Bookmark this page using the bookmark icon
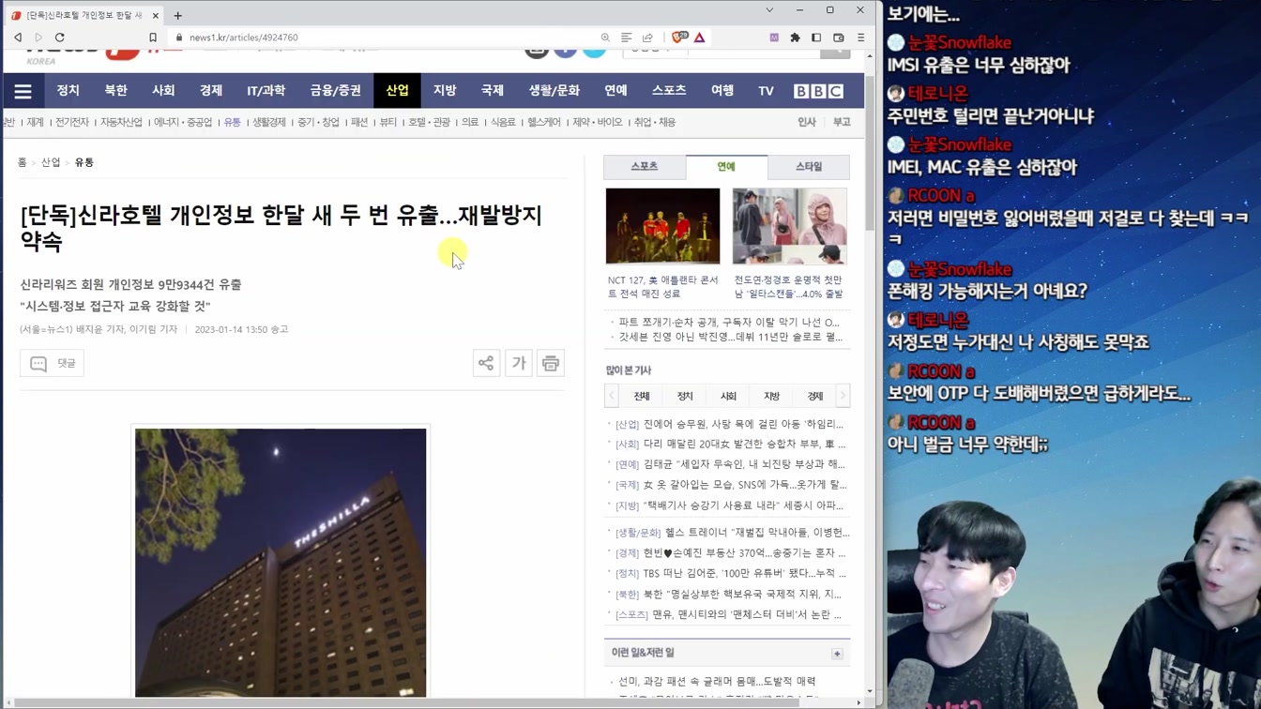 pos(153,38)
